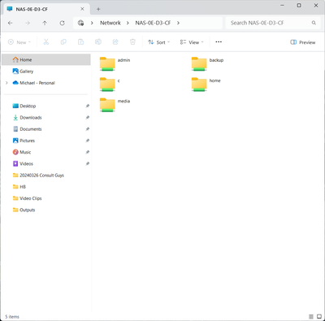Click the NAS-0E-D3-CF breadcrumb
325x321 pixels.
tap(153, 23)
